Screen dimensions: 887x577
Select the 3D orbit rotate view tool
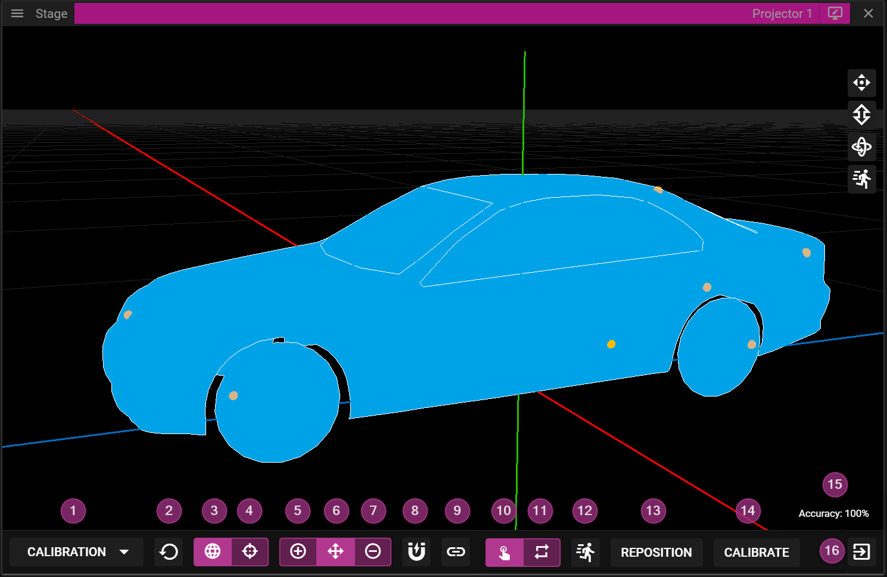pos(861,147)
